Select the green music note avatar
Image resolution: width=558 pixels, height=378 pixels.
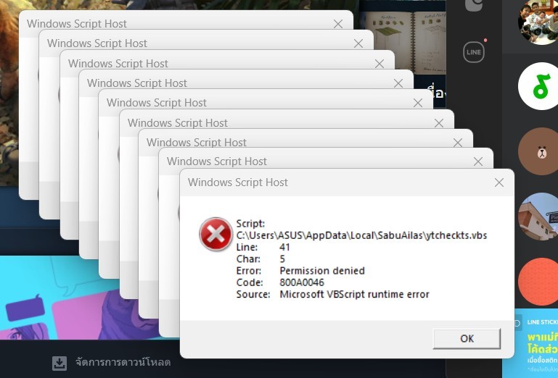pos(541,86)
